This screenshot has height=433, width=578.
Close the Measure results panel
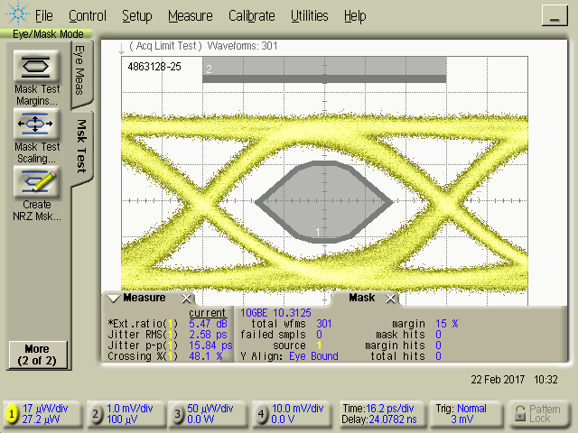click(x=187, y=299)
